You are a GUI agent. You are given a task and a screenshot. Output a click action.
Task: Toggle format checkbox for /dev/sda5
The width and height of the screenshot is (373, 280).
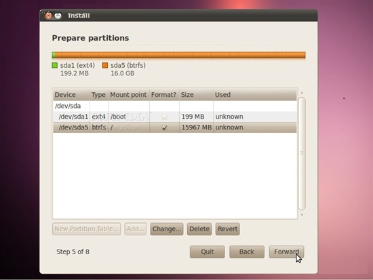[164, 127]
